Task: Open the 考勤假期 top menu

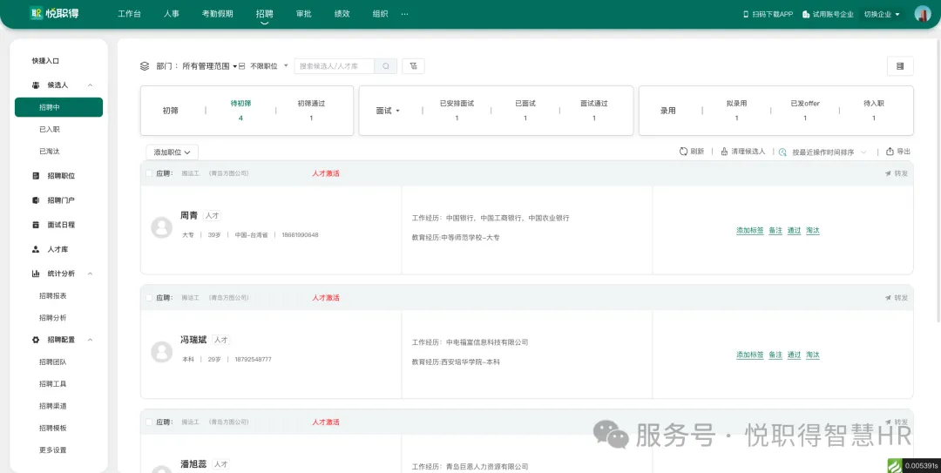Action: 217,14
